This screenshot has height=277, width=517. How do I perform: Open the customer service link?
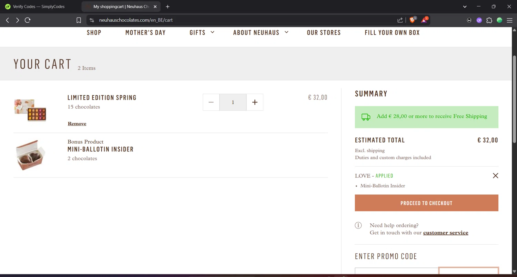pos(446,233)
